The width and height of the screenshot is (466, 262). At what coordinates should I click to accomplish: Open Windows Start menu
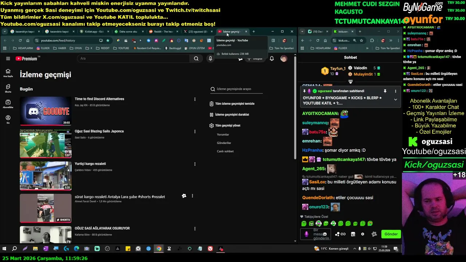pyautogui.click(x=4, y=249)
